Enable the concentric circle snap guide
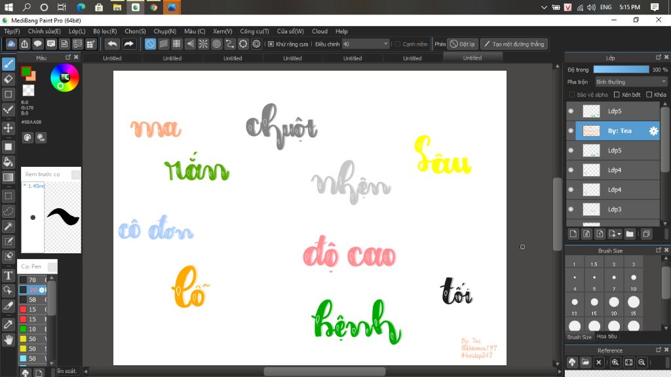Screen dimensions: 671x377 point(216,44)
